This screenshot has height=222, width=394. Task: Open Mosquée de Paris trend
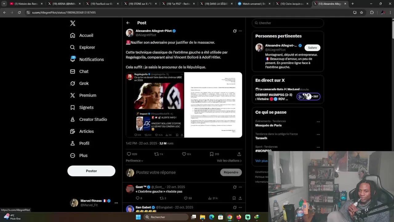tap(268, 125)
